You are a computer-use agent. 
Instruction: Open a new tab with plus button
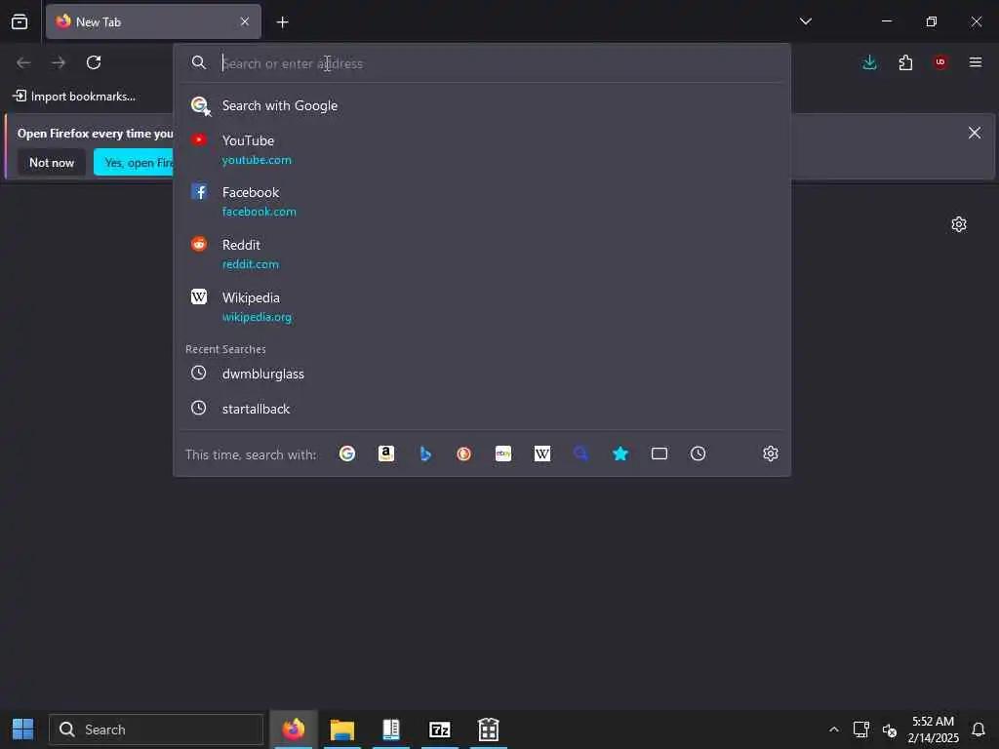coord(283,22)
